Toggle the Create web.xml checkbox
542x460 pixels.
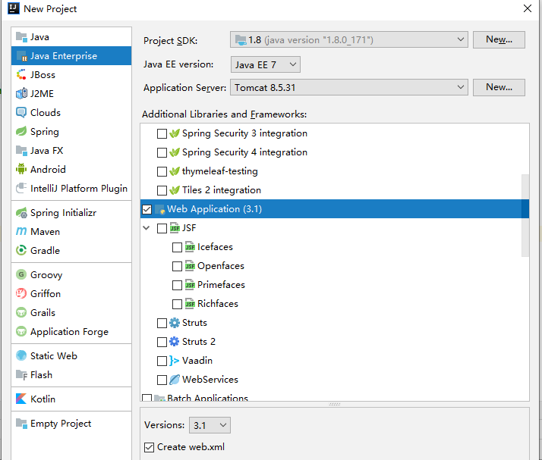(149, 448)
